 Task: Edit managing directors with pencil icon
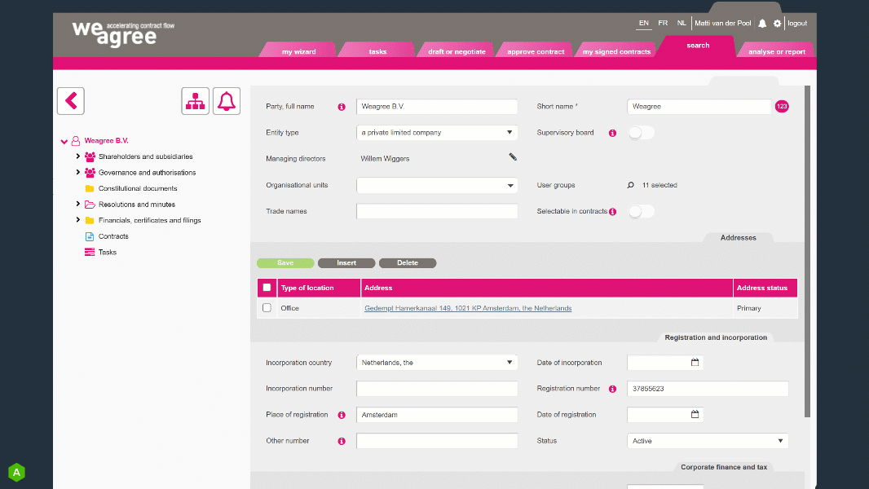point(513,157)
